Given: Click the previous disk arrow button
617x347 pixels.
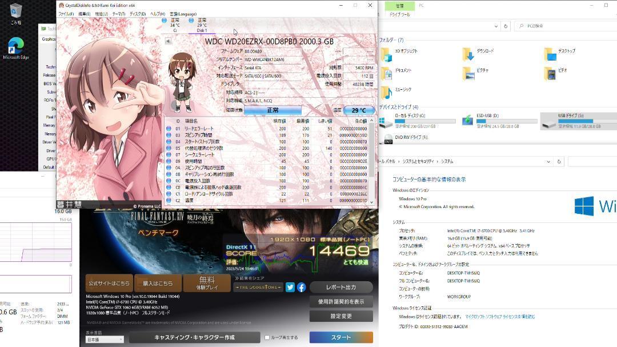Looking at the screenshot, I should point(168,41).
